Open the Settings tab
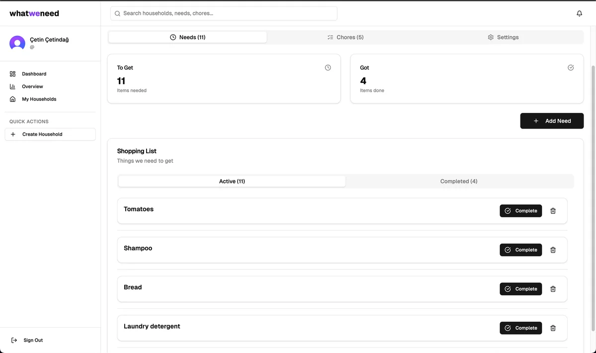 coord(503,37)
